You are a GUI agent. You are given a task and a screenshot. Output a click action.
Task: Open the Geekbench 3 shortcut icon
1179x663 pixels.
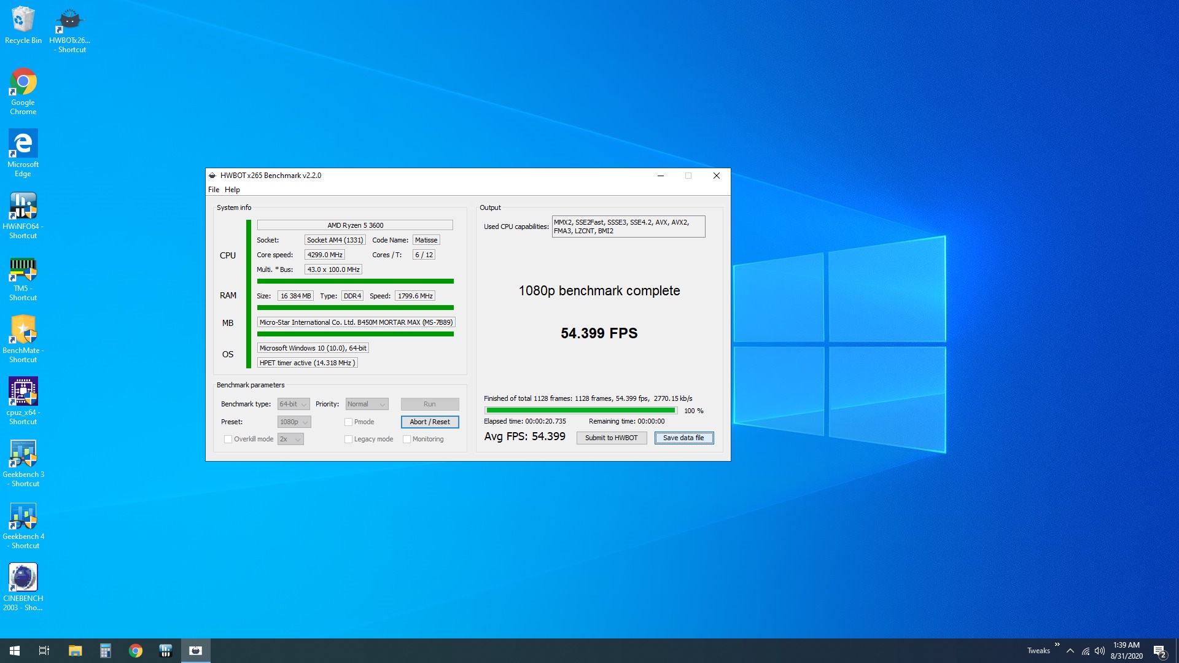pos(23,463)
